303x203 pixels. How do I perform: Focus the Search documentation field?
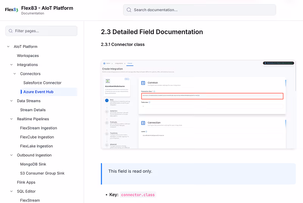tap(200, 10)
